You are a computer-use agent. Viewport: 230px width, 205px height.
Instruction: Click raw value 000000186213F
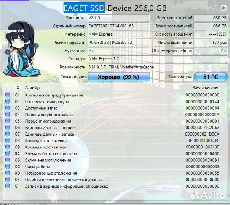203,147
